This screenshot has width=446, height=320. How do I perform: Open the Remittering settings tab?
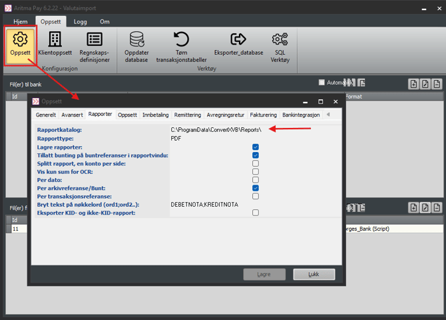click(x=187, y=115)
